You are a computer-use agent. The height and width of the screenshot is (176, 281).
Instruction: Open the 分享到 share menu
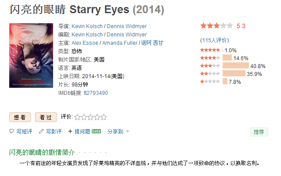(115, 132)
